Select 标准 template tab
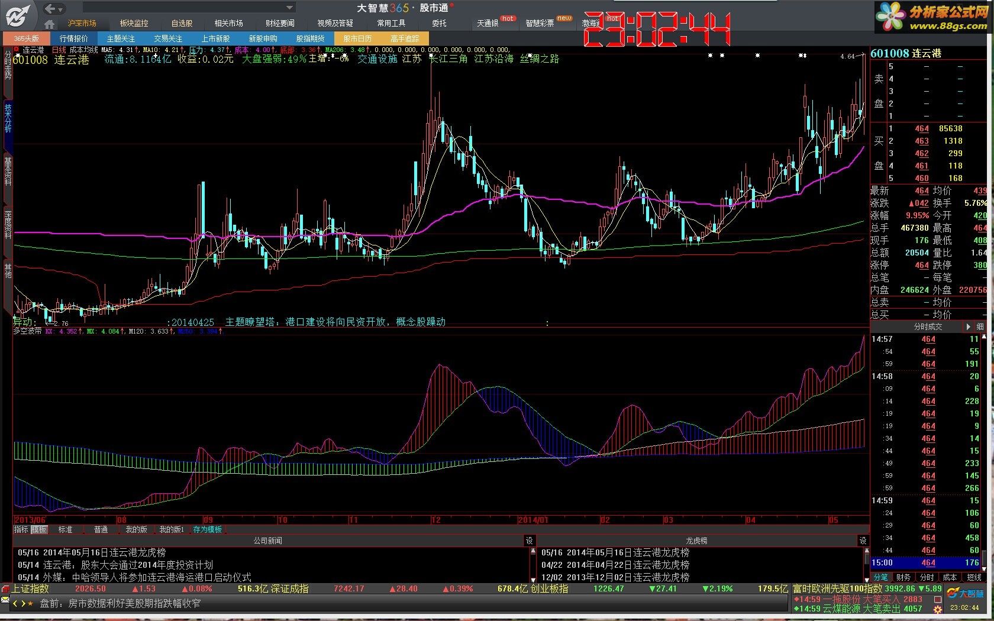 (65, 529)
